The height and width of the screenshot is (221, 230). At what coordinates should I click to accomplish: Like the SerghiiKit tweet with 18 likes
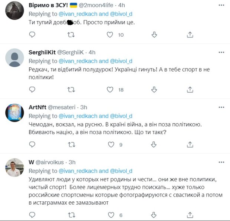coord(110,90)
